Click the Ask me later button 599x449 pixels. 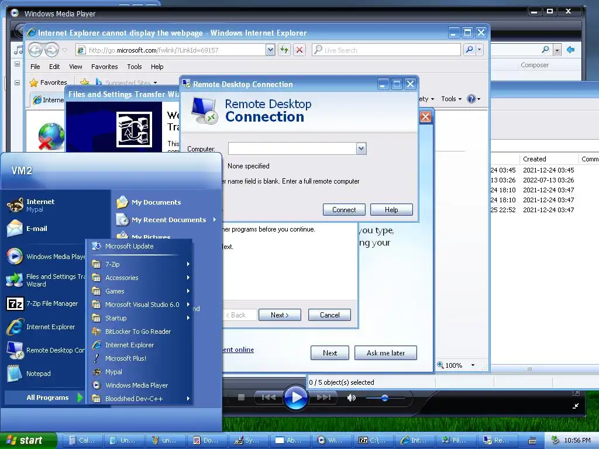click(385, 353)
